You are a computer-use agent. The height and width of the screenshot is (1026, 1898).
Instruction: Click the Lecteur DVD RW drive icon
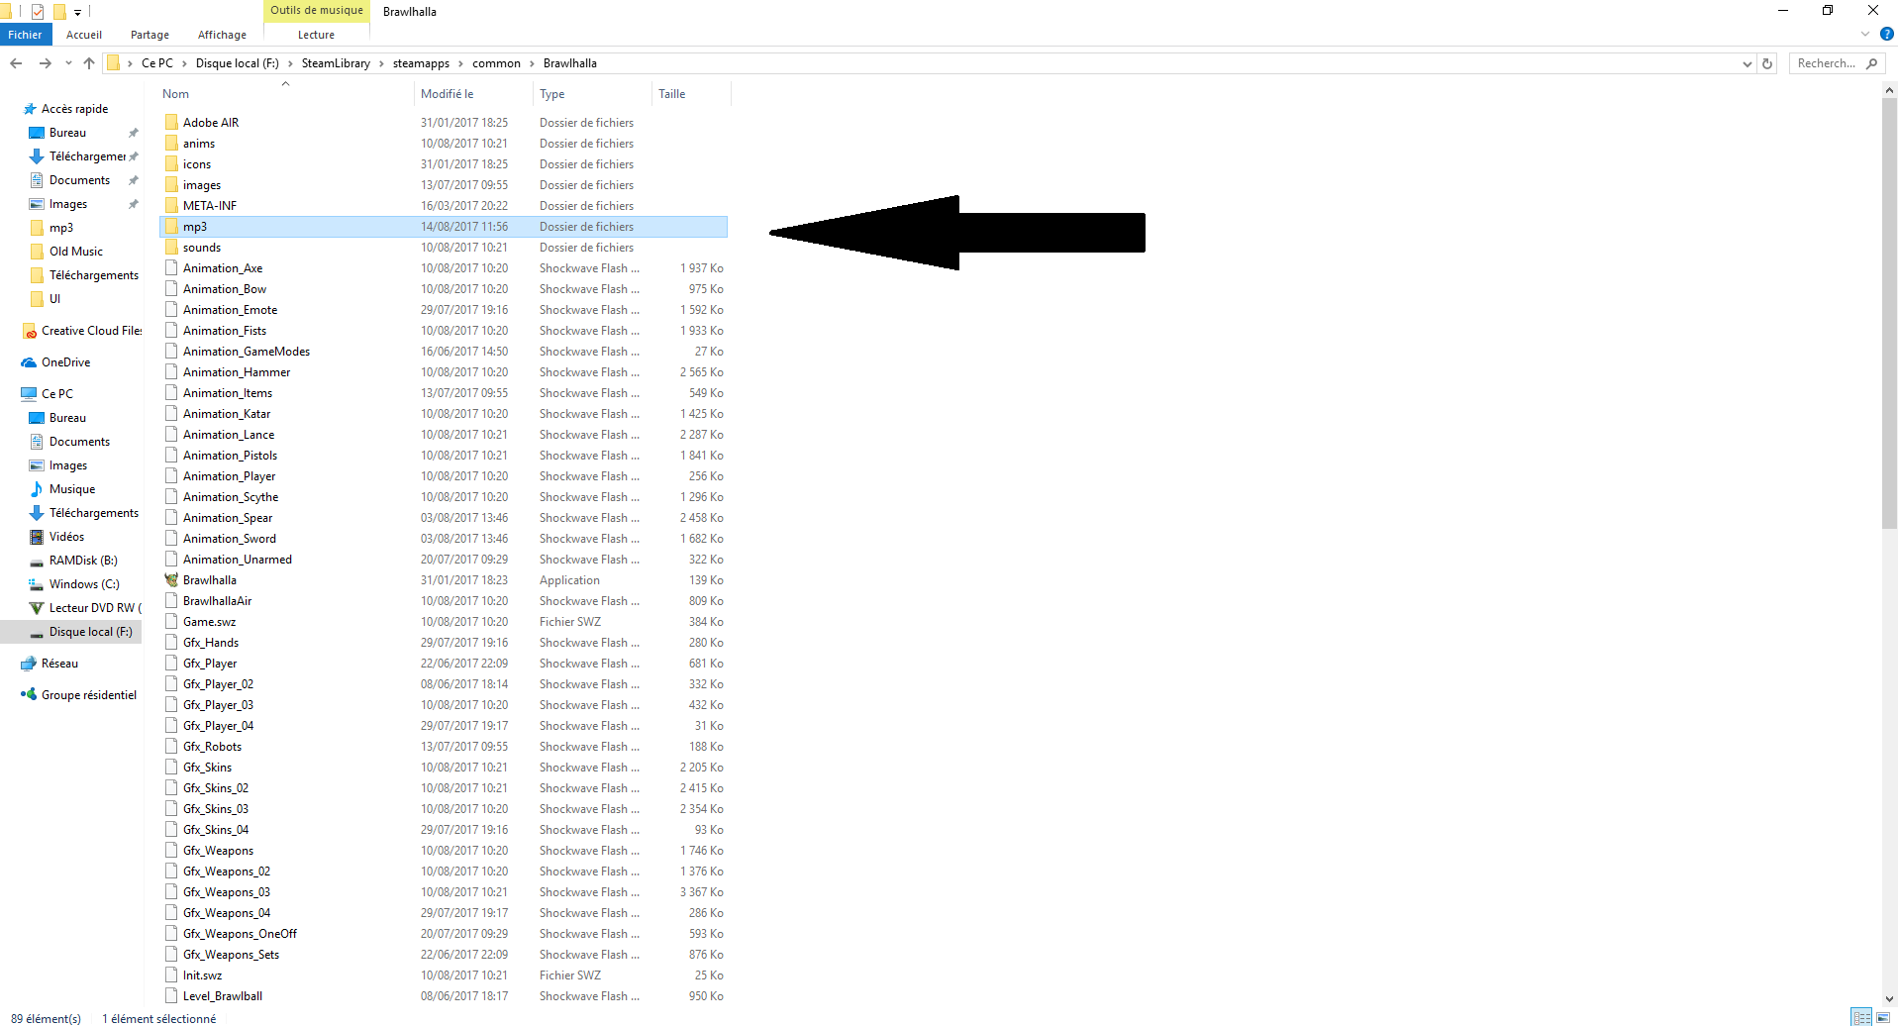click(x=37, y=608)
